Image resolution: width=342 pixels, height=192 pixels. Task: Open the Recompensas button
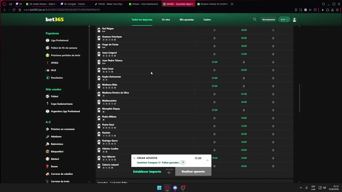tap(269, 19)
